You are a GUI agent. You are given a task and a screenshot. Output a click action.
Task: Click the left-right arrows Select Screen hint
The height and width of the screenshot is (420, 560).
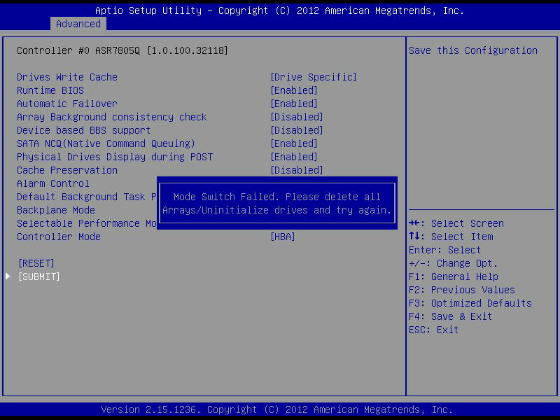coord(456,223)
